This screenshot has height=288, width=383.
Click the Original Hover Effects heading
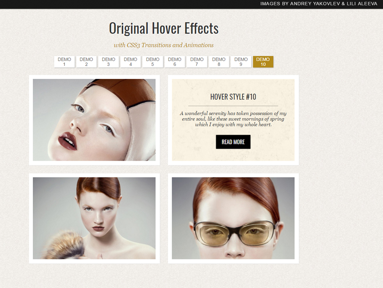click(164, 28)
